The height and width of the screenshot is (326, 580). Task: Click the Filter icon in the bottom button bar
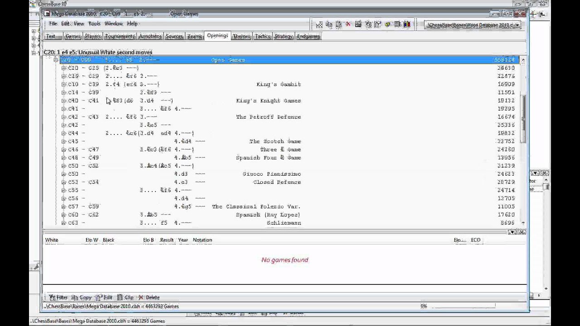pyautogui.click(x=52, y=297)
